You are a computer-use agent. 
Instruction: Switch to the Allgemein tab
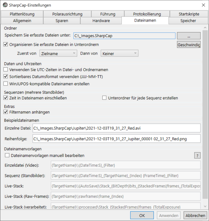pos(22,21)
